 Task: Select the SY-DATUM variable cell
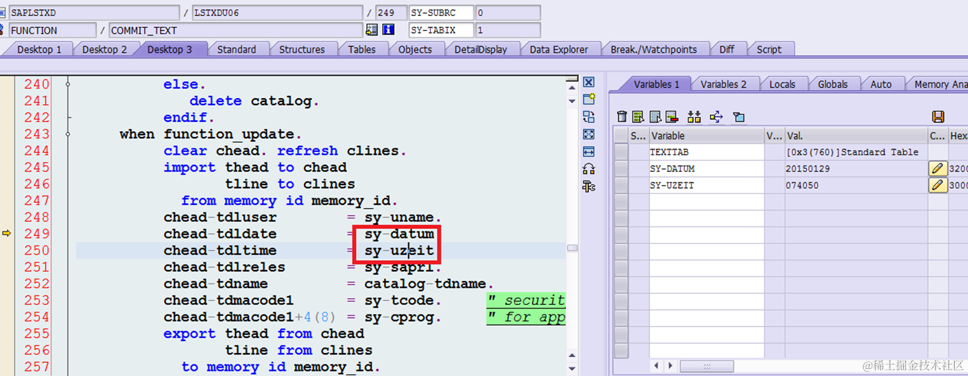click(706, 169)
